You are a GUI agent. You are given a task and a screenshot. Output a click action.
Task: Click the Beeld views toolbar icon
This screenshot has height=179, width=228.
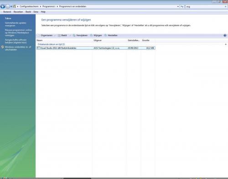tap(59, 35)
